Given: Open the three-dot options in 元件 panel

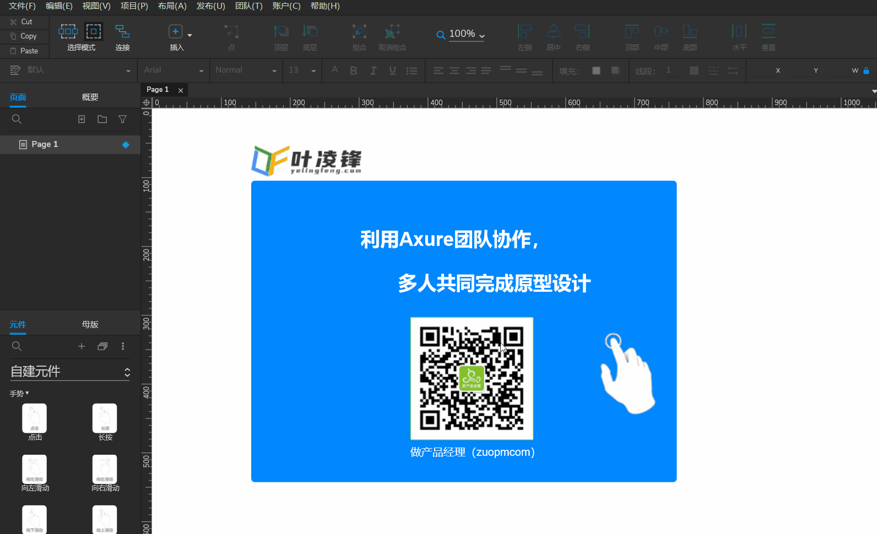Looking at the screenshot, I should [x=123, y=346].
